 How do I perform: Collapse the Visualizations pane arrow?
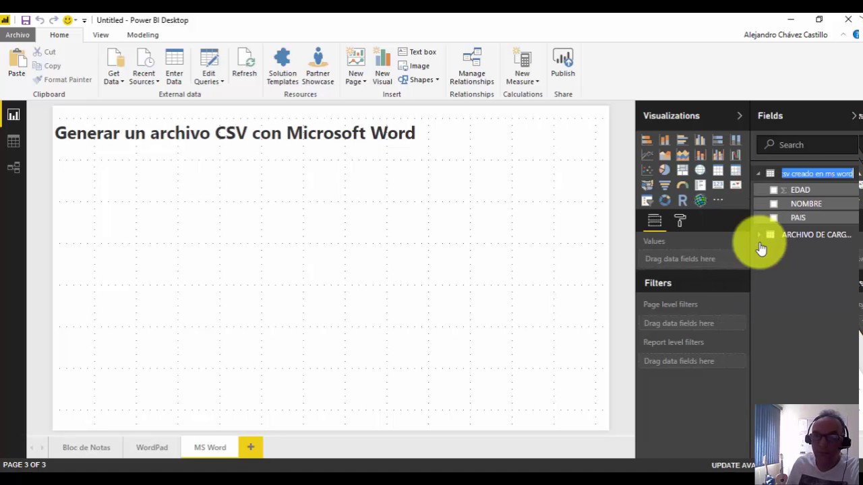pyautogui.click(x=740, y=116)
